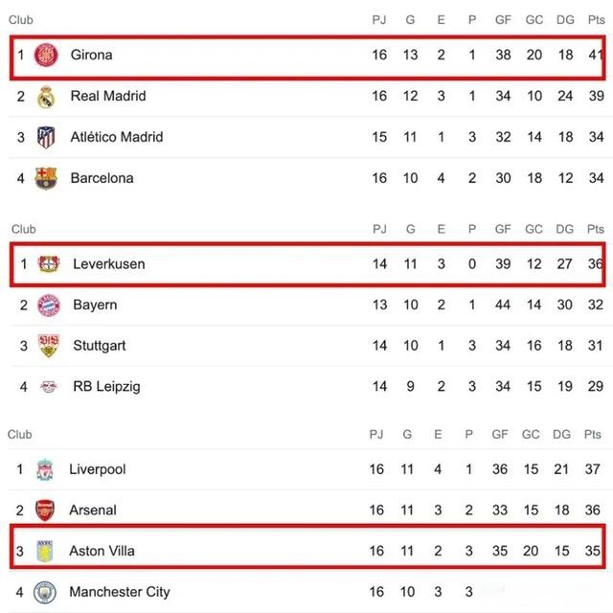The height and width of the screenshot is (613, 613).
Task: Click the Manchester City crest icon
Action: pos(45,592)
